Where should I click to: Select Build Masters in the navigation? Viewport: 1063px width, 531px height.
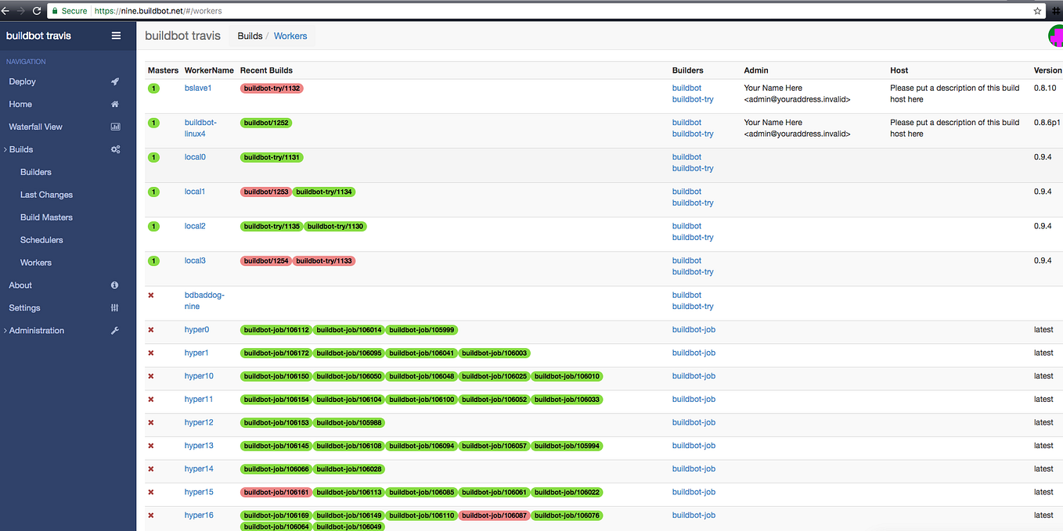click(x=46, y=217)
